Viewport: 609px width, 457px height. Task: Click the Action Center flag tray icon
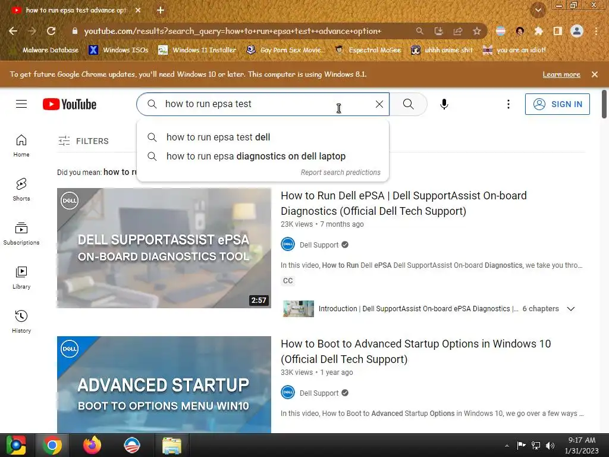click(521, 445)
